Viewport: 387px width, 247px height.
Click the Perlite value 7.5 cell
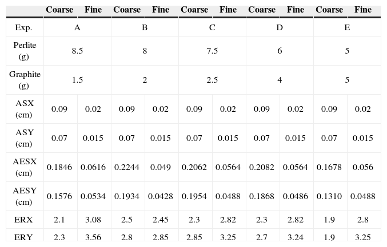[212, 51]
